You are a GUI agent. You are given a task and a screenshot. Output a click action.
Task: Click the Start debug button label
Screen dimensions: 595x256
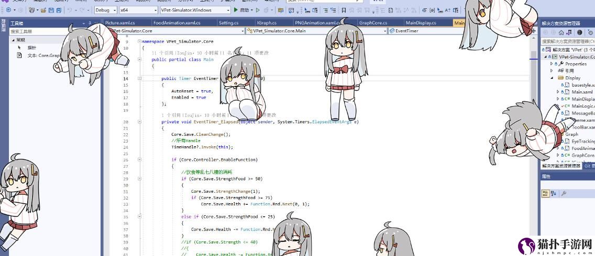pos(245,10)
